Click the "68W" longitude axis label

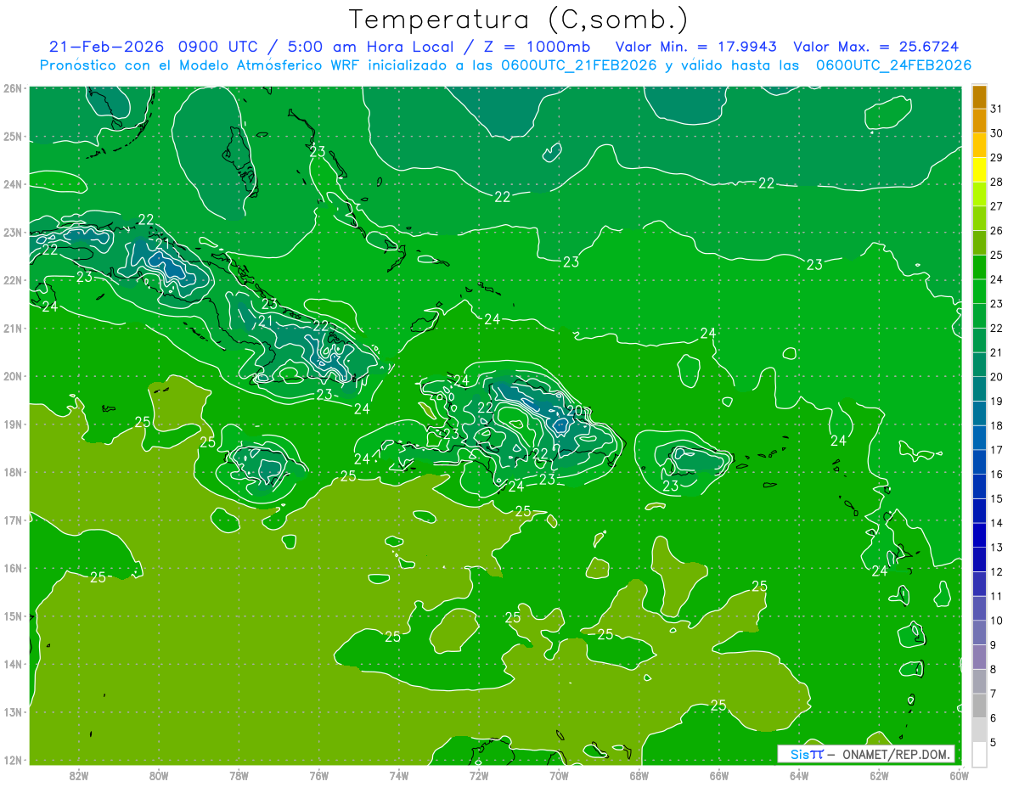tap(639, 774)
